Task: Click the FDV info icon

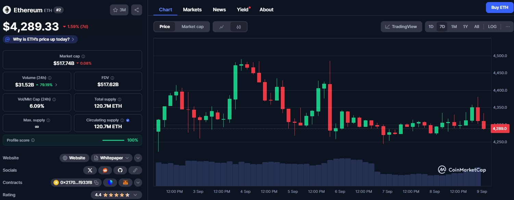Action: point(112,78)
